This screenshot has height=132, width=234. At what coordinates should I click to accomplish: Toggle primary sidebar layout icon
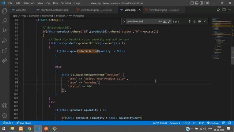tap(192, 3)
